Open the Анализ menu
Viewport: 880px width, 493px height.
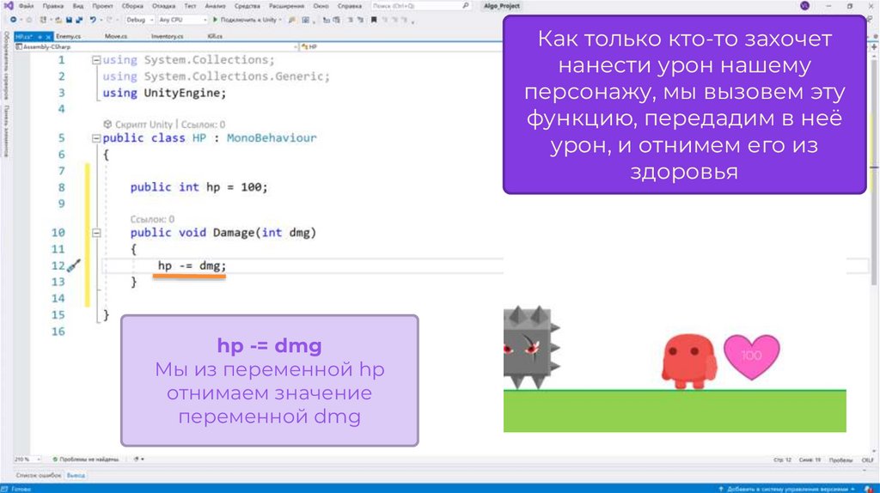[215, 6]
